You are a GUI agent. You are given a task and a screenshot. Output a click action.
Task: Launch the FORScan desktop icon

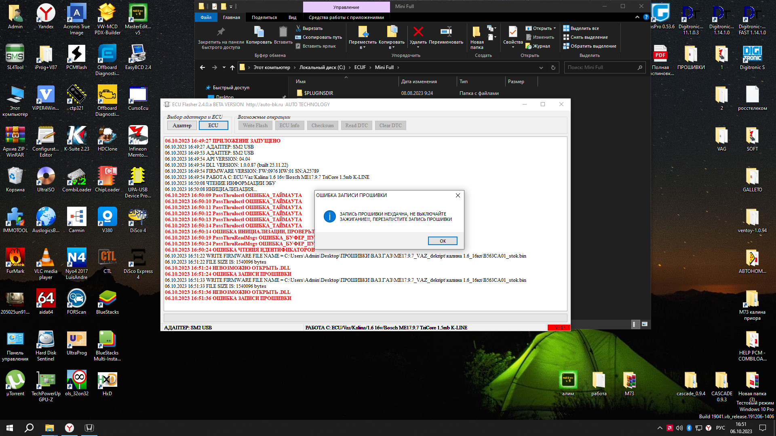[x=76, y=299]
